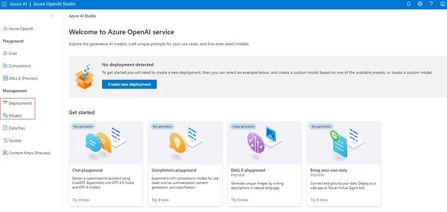The height and width of the screenshot is (212, 447).
Task: Open Content filters (Preview) menu item
Action: 30,153
